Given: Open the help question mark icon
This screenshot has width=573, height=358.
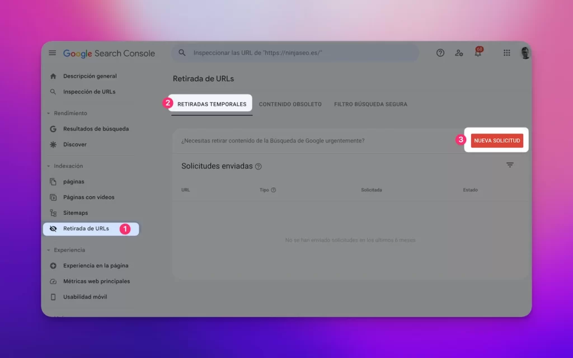Looking at the screenshot, I should (440, 53).
